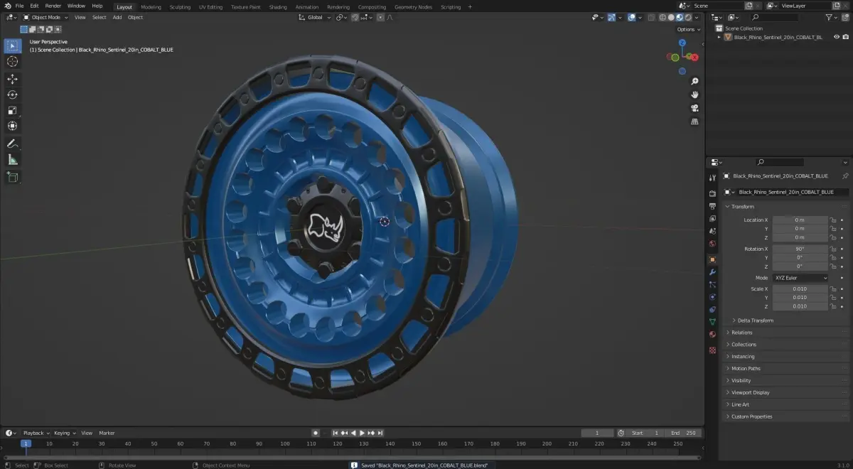Open the World properties tab
The image size is (853, 469).
[712, 244]
